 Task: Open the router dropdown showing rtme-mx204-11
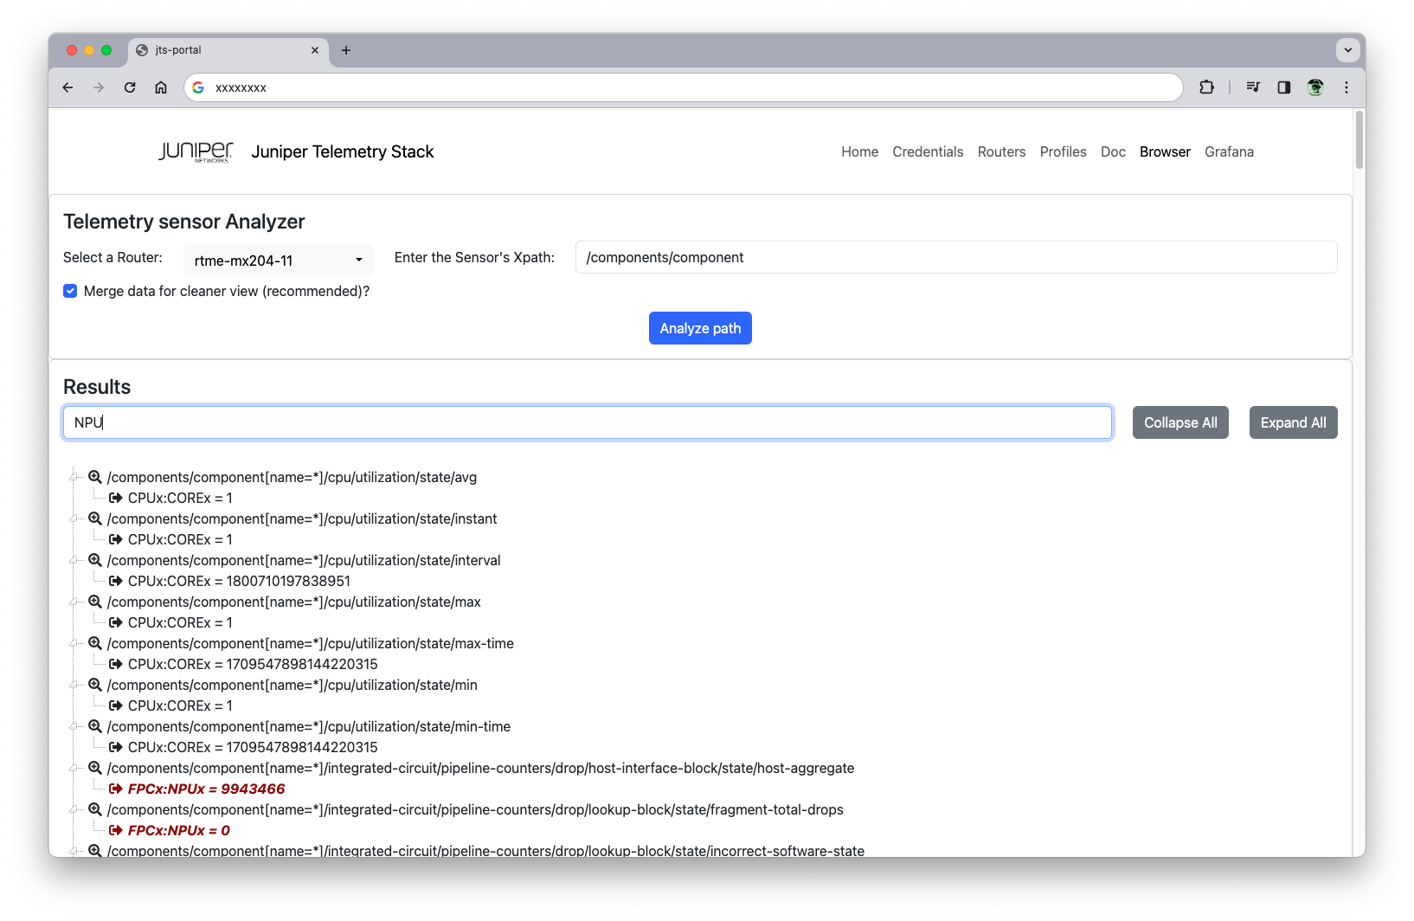coord(279,261)
